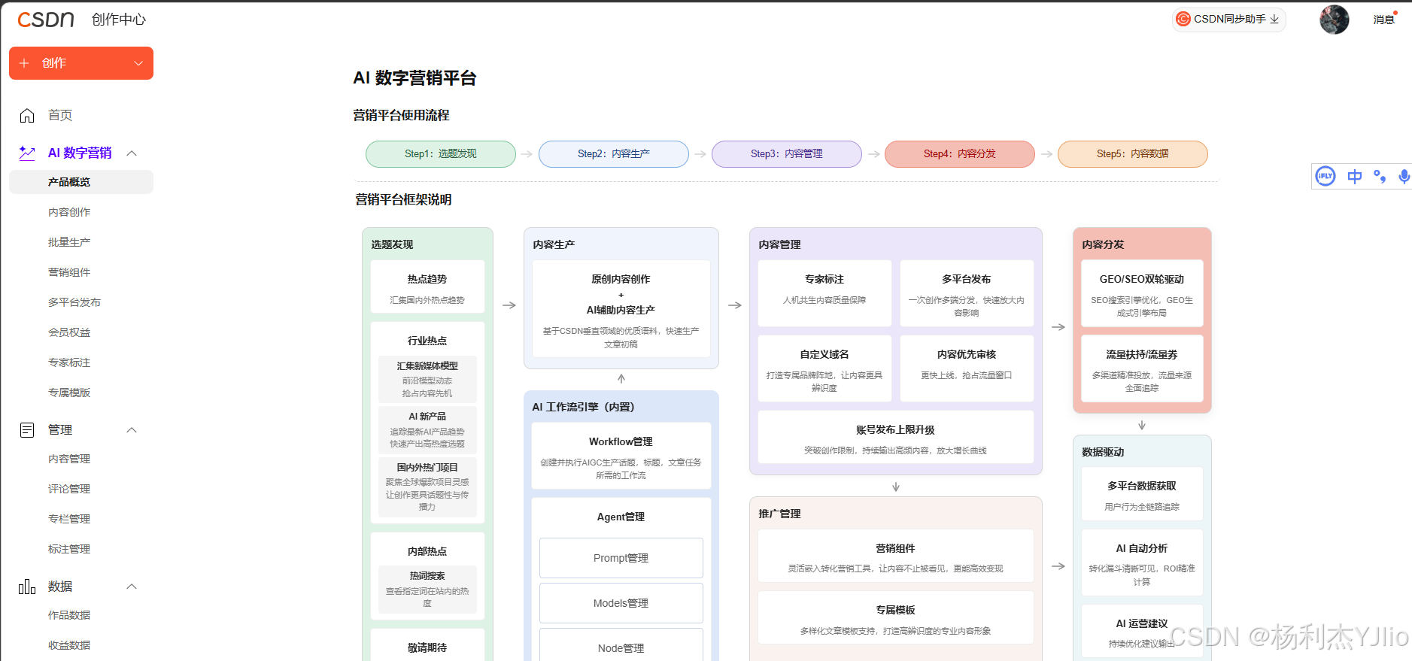Viewport: 1412px width, 661px height.
Task: Click the 多平台发布 card
Action: coord(967,293)
